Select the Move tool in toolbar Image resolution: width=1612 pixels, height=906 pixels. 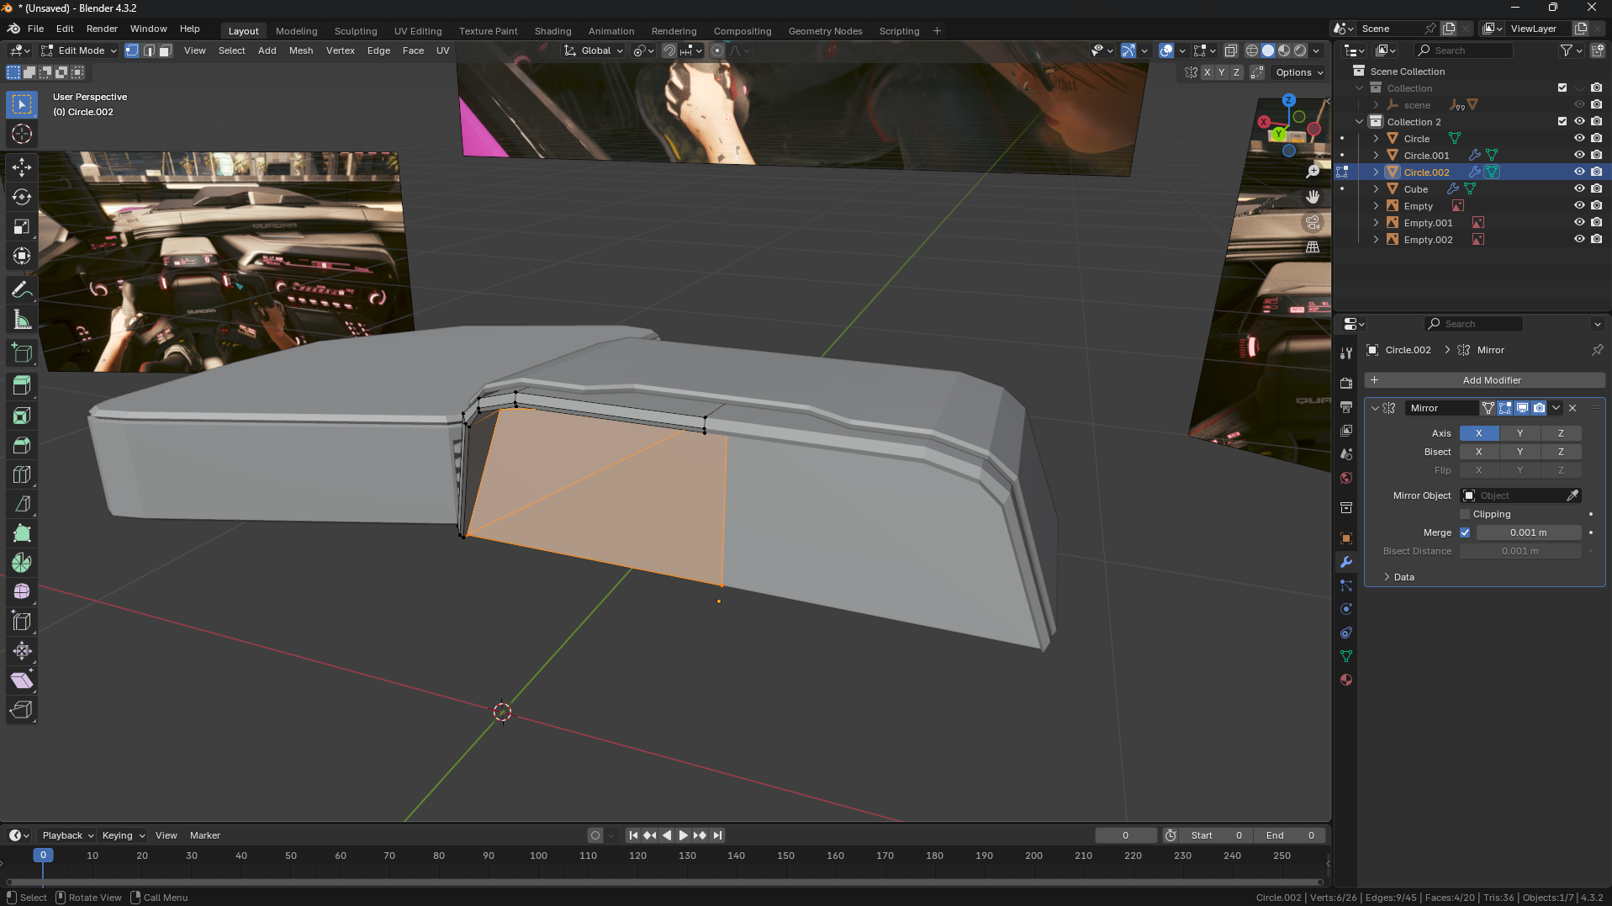coord(22,167)
